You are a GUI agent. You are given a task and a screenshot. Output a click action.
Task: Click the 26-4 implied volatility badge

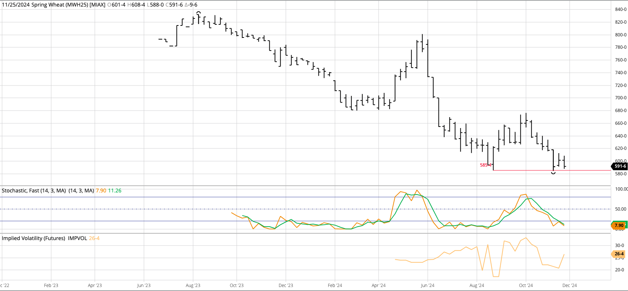click(619, 254)
